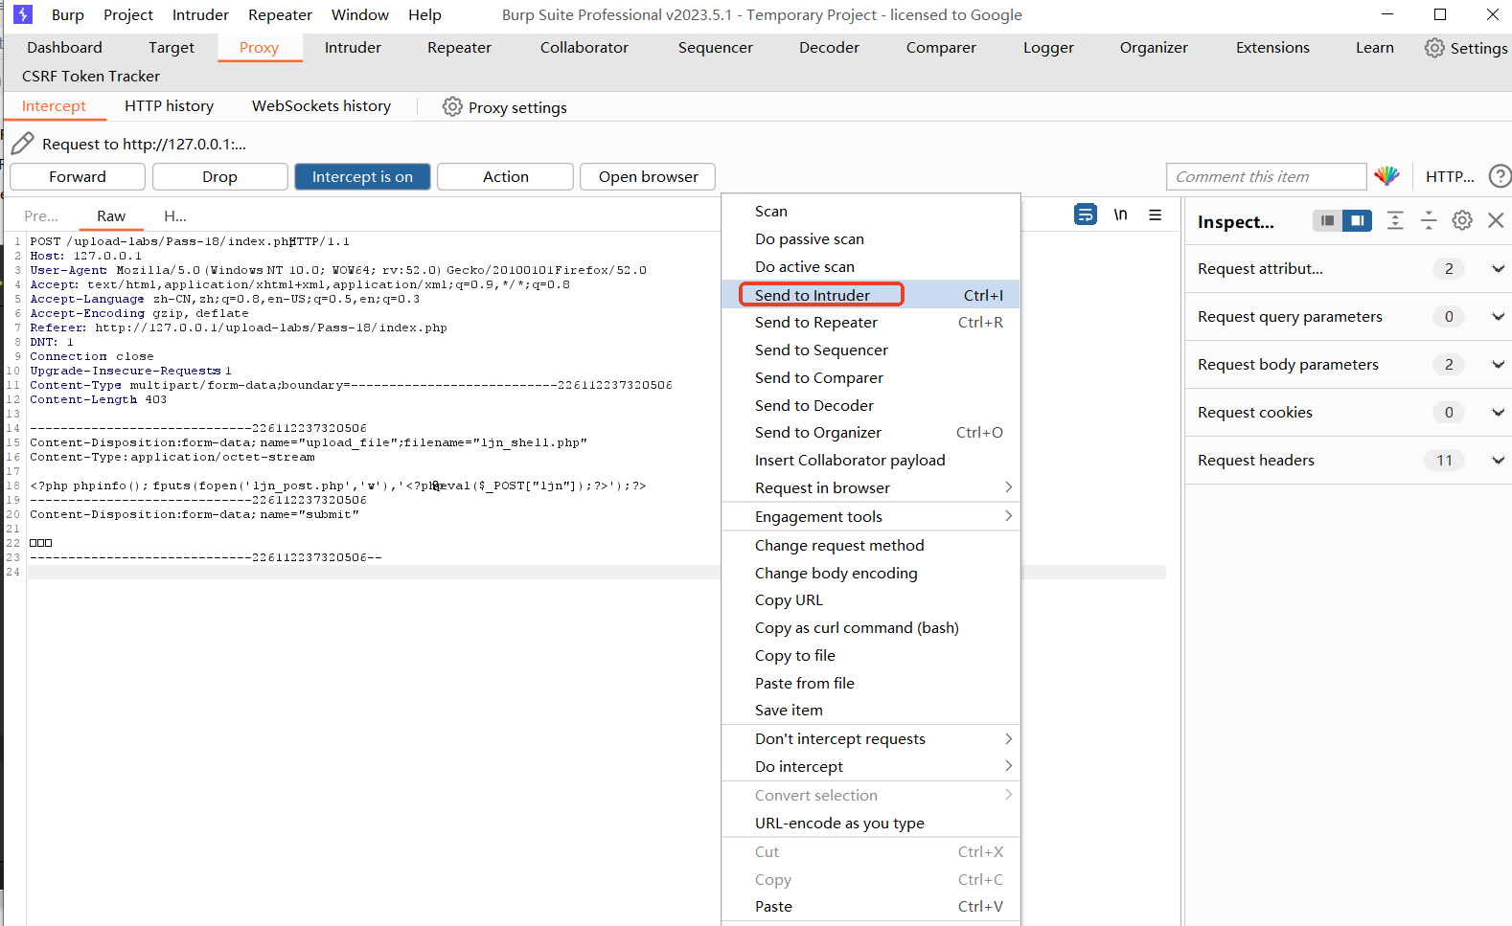Choose Send to Decoder
The image size is (1512, 926).
(871, 406)
